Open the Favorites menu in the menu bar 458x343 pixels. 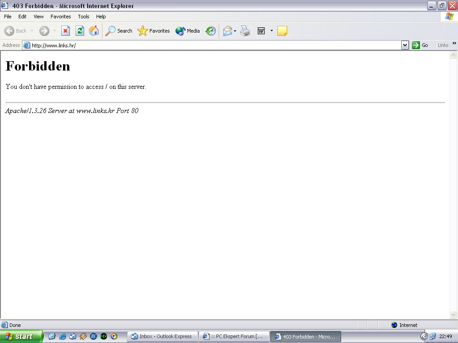[x=60, y=17]
